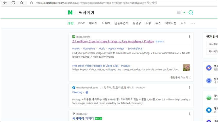Open the Popular Videos sublink

click(x=116, y=49)
